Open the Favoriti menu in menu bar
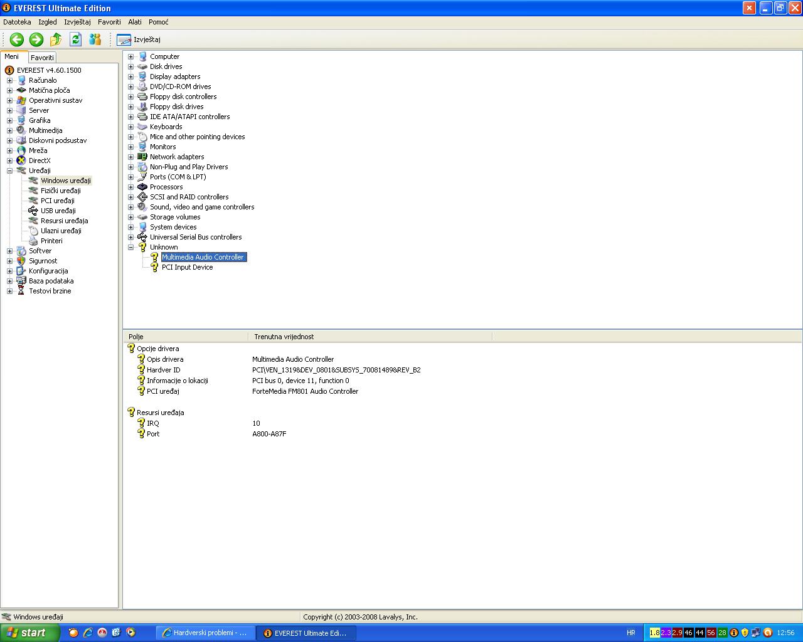Screen dimensions: 803x642 pyautogui.click(x=109, y=22)
